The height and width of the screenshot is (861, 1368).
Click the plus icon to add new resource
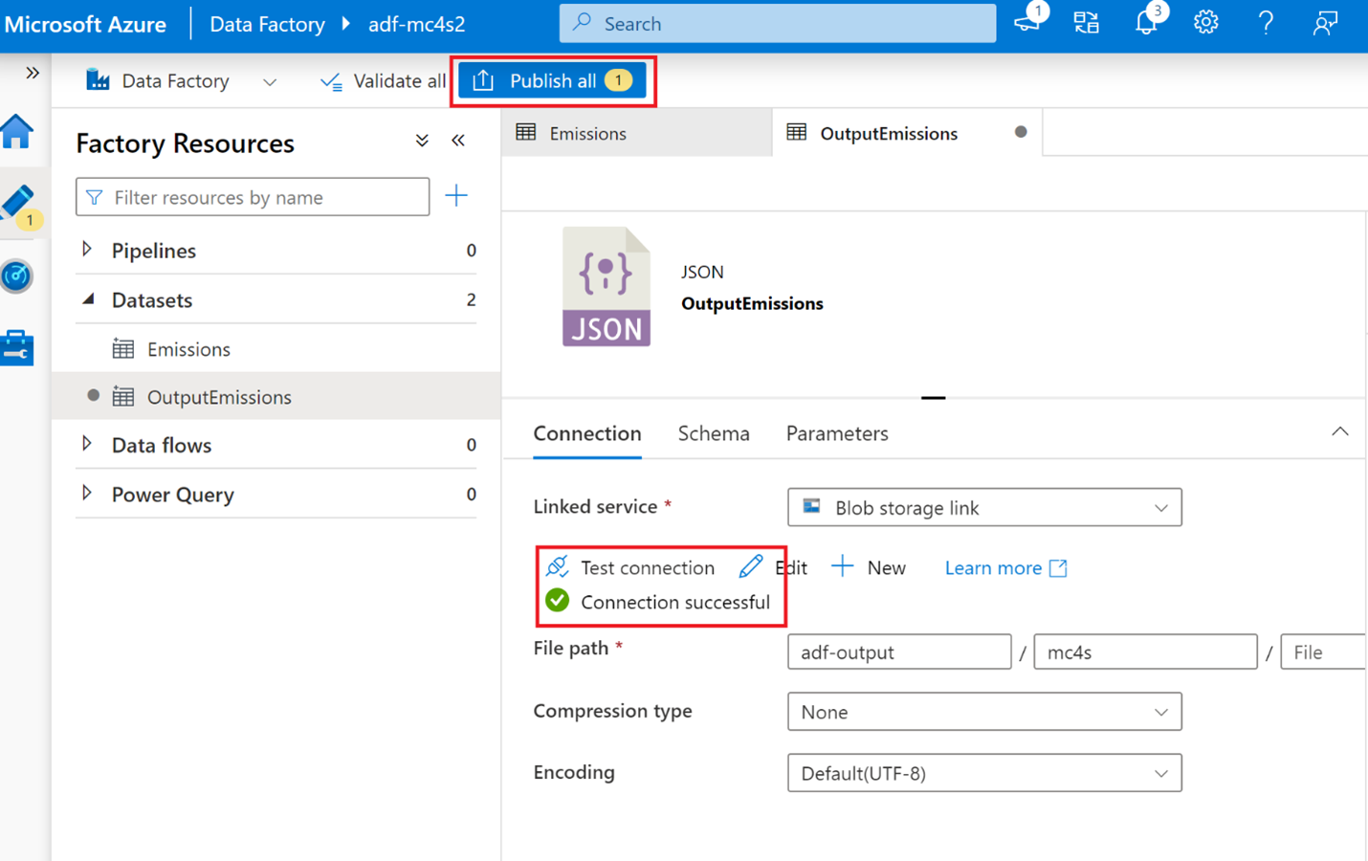(456, 196)
